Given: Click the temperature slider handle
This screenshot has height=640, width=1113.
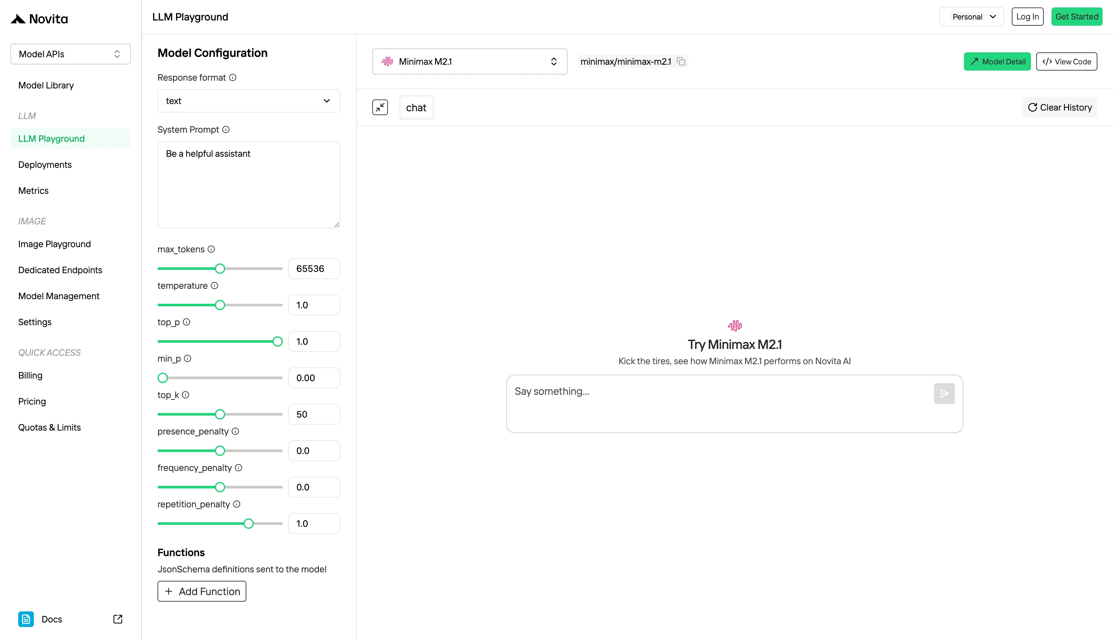Looking at the screenshot, I should [220, 305].
